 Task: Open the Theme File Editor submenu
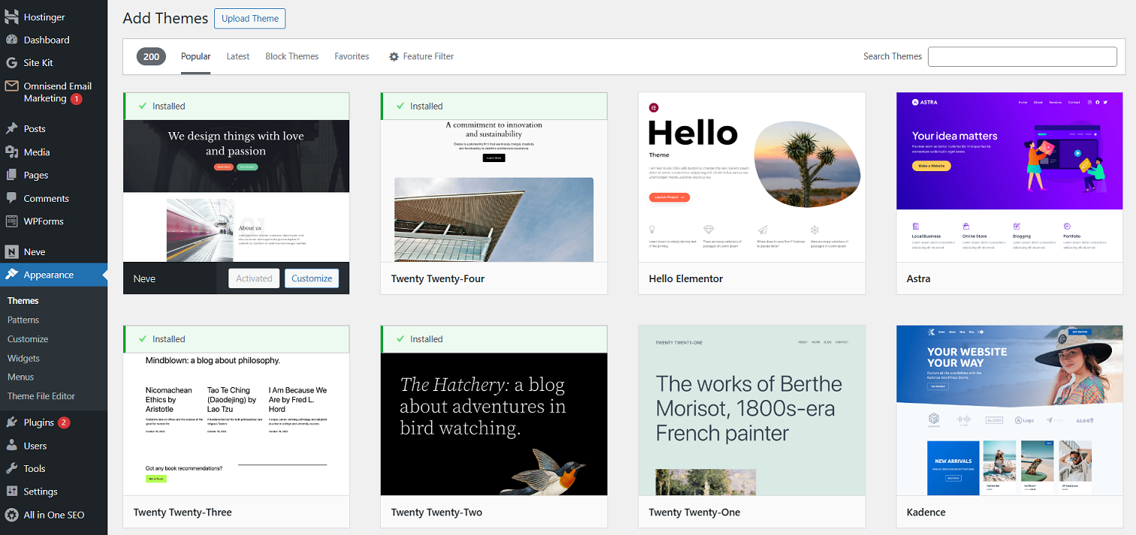point(41,396)
